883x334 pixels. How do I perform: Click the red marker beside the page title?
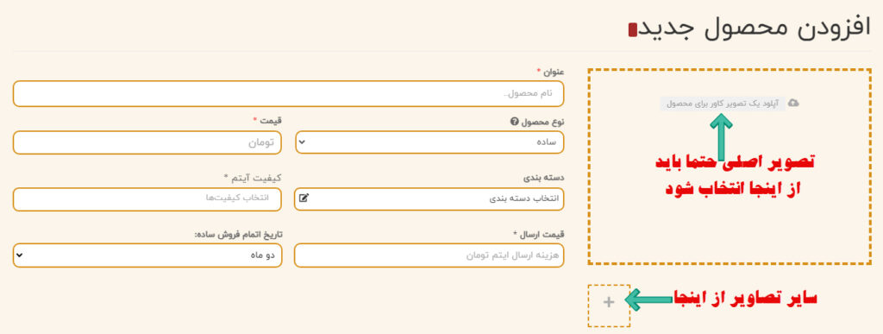coord(632,30)
